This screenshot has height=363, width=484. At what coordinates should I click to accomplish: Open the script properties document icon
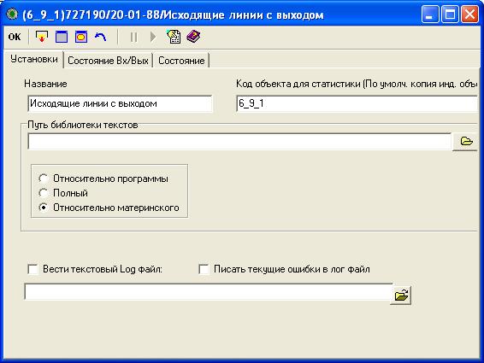click(174, 37)
